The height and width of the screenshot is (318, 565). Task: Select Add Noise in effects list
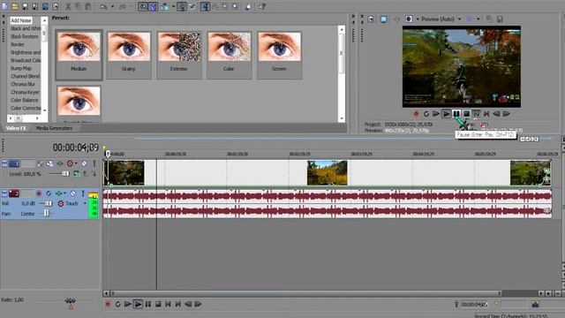[21, 20]
